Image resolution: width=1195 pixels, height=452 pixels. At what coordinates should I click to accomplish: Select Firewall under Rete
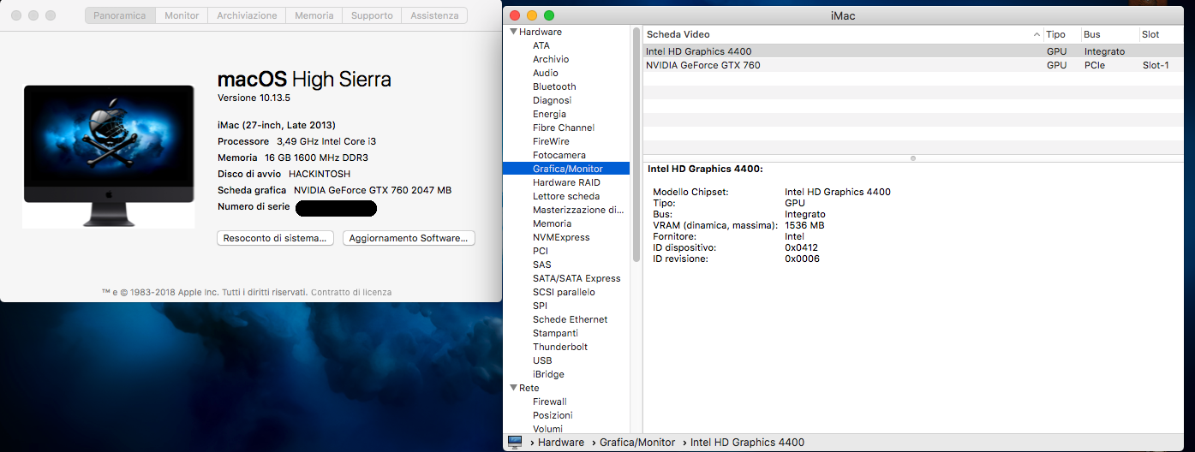point(550,401)
